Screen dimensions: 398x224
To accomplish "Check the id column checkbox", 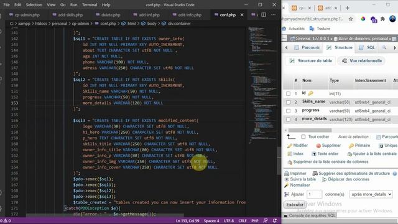I will [x=288, y=94].
